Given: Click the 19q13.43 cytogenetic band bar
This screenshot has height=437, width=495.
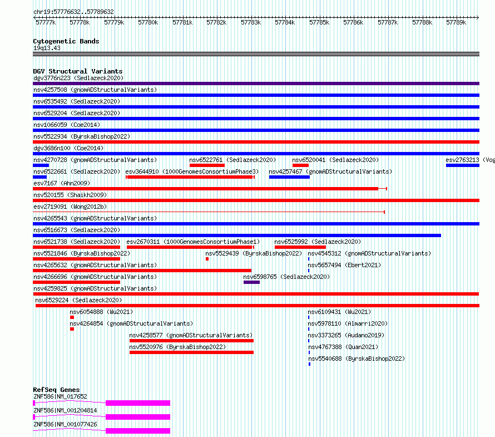Looking at the screenshot, I should coord(256,54).
